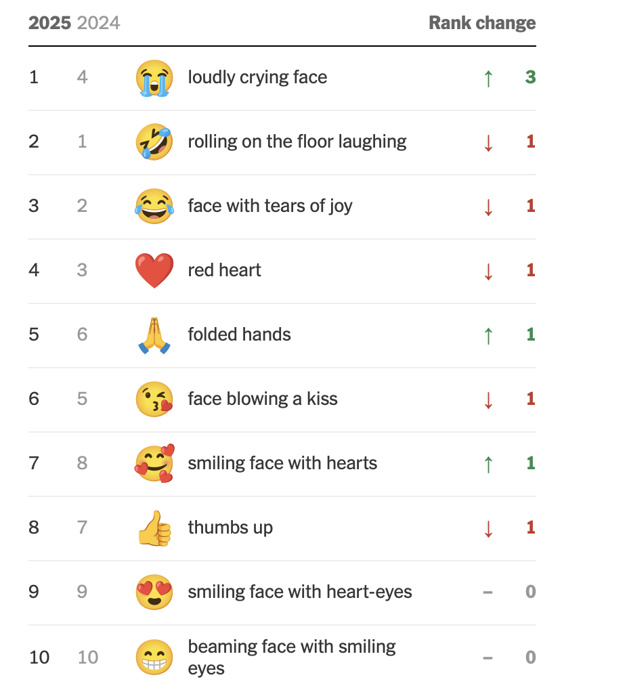Viewport: 627px width, 690px height.
Task: Select the beaming face with smiling eyes emoji
Action: (x=154, y=657)
